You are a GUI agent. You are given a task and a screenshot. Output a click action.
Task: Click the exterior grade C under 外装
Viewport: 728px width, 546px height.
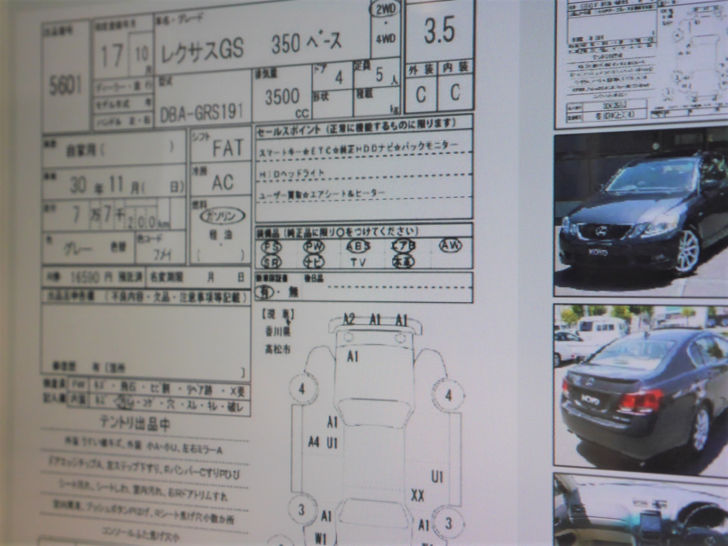pos(421,94)
